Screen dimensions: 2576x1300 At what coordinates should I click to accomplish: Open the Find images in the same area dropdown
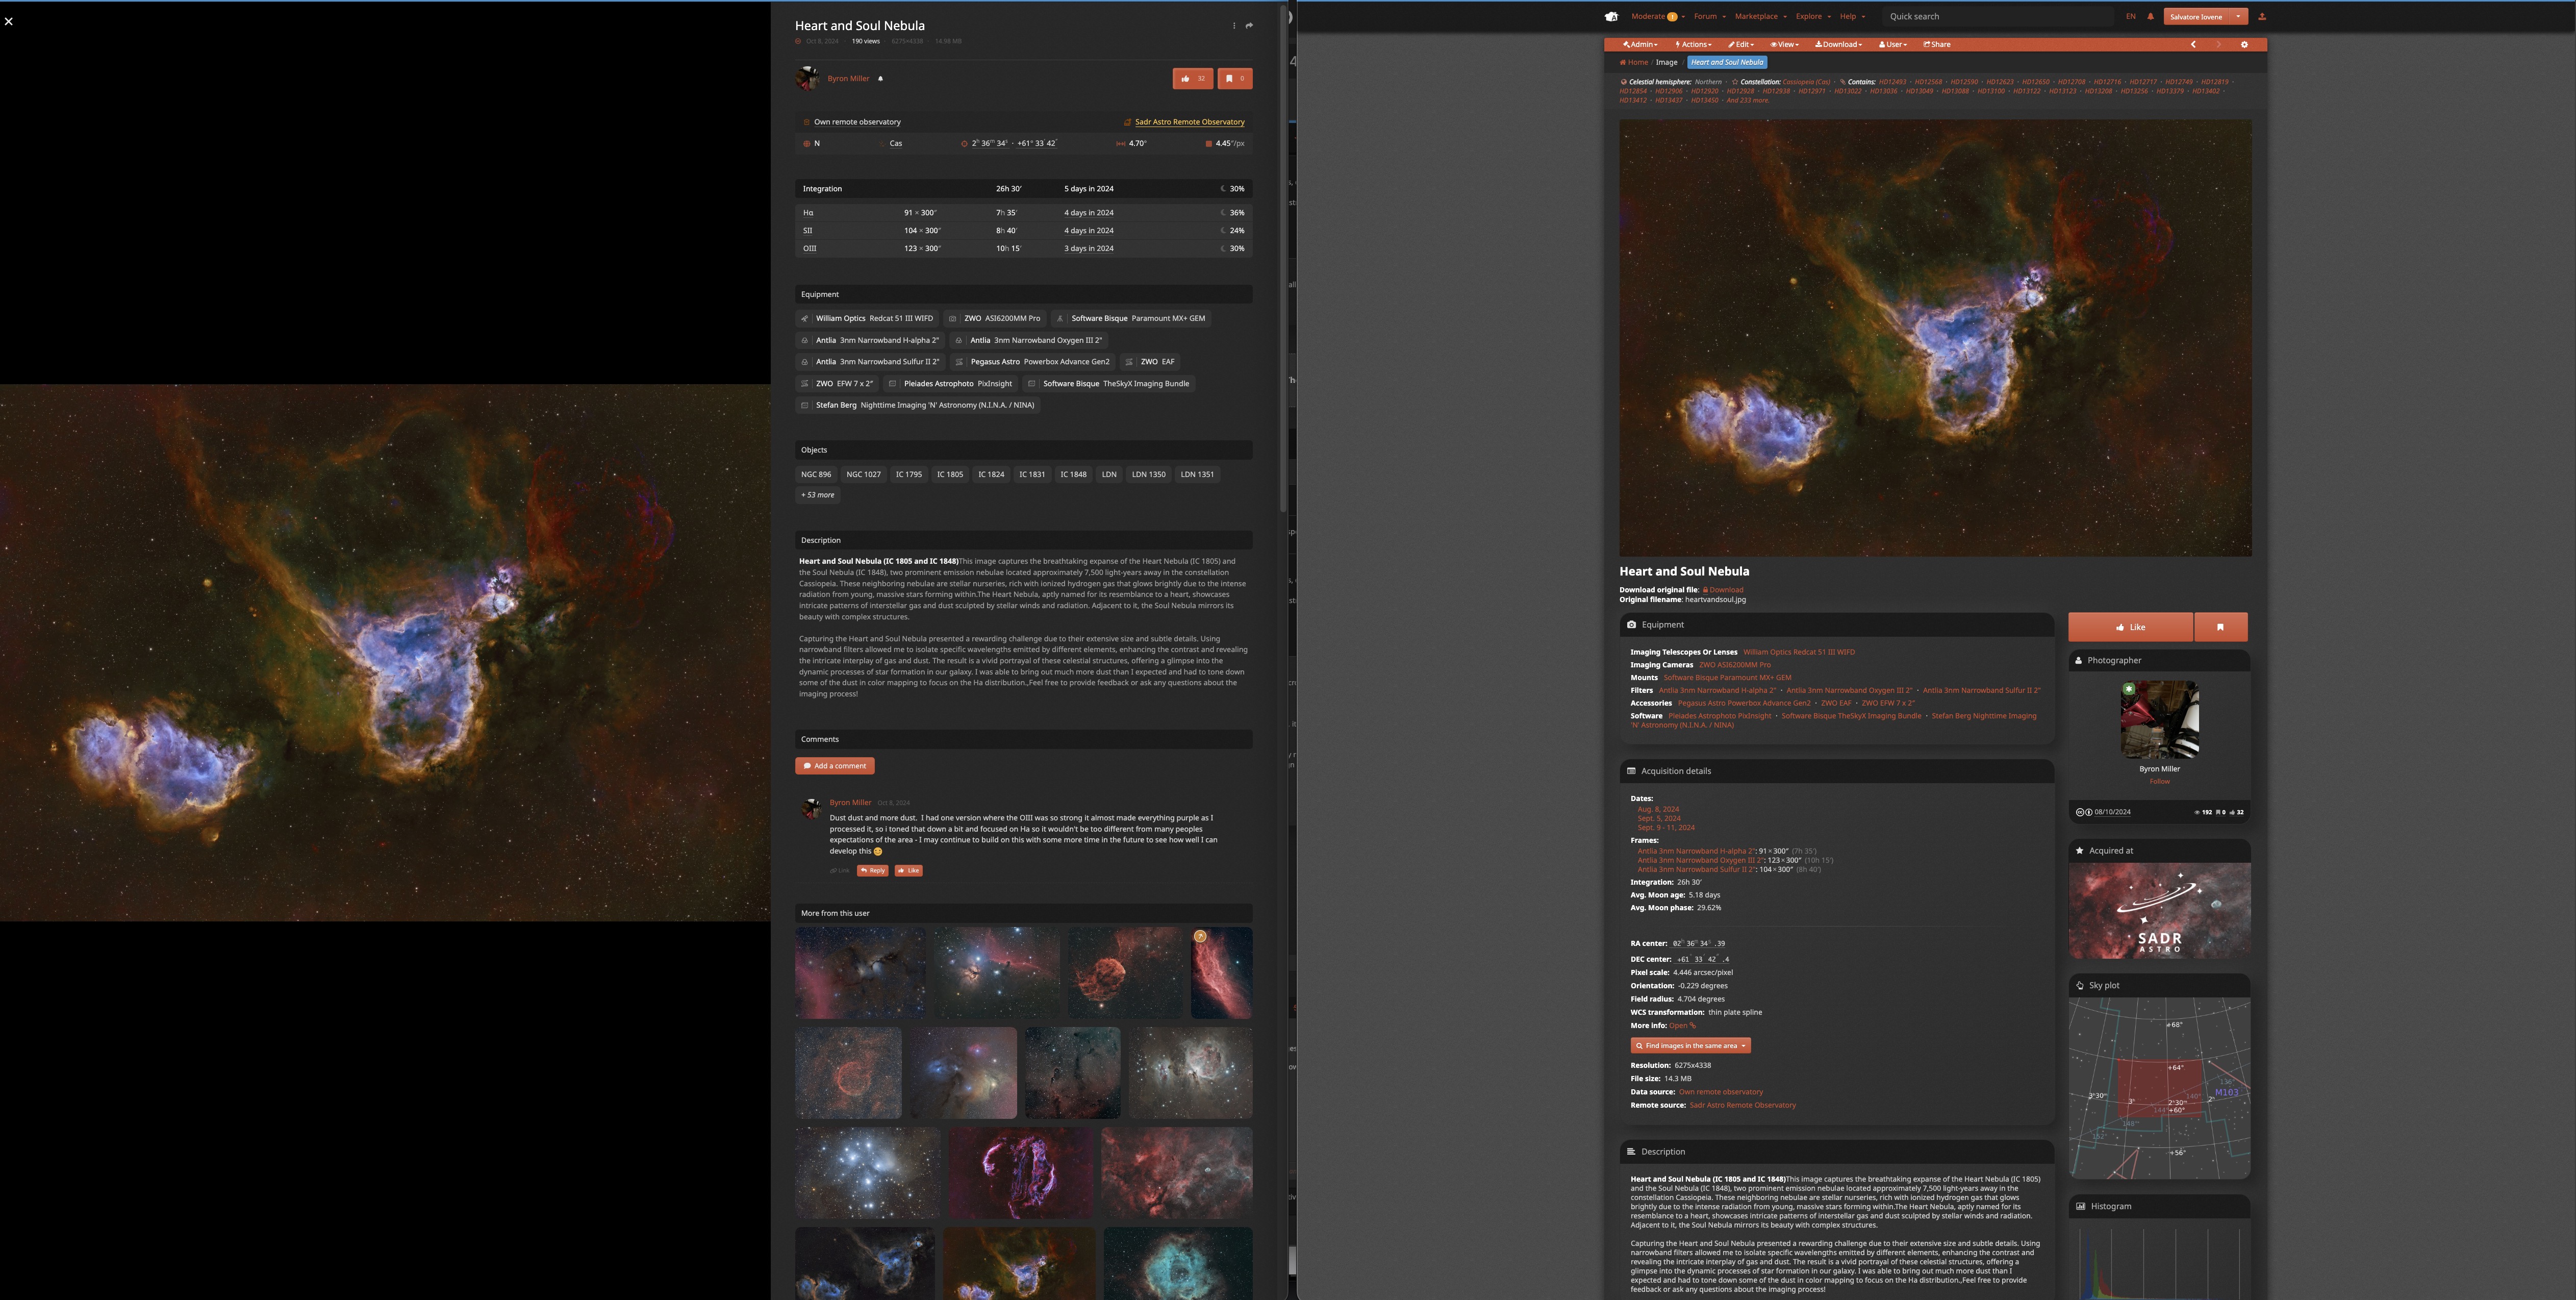pyautogui.click(x=1690, y=1045)
